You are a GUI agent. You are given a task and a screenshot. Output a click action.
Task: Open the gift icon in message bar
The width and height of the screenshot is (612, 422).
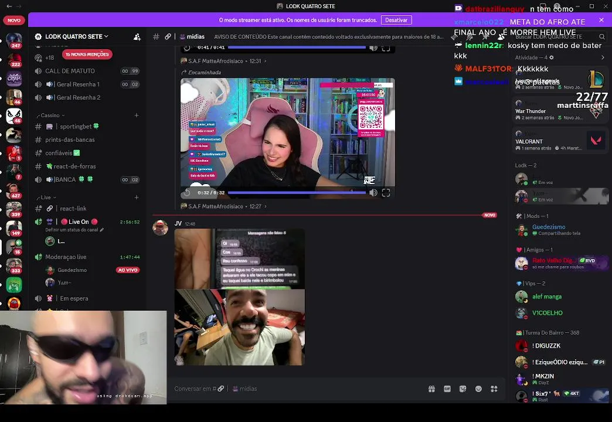point(431,389)
